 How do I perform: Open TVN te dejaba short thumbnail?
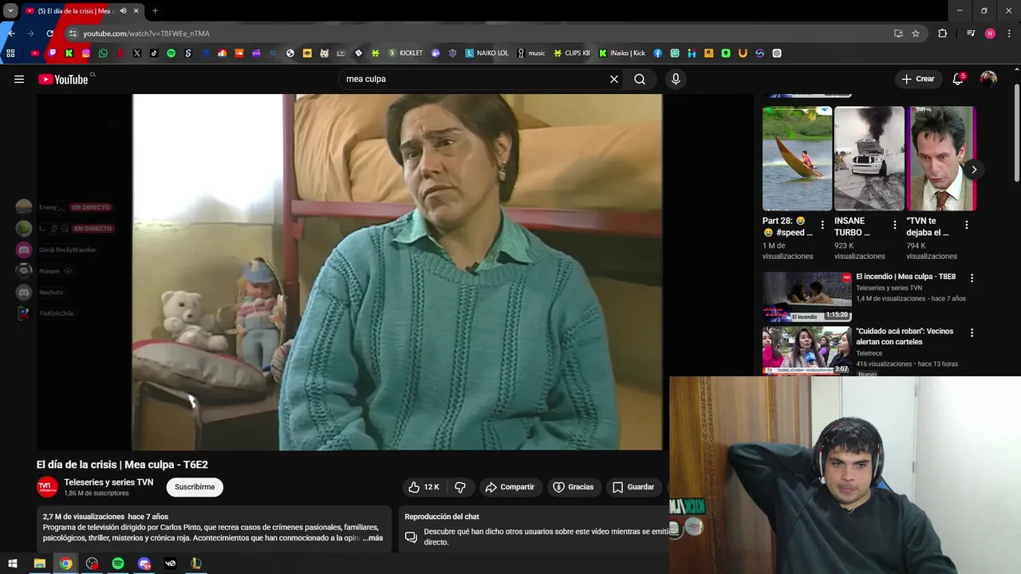pyautogui.click(x=942, y=158)
